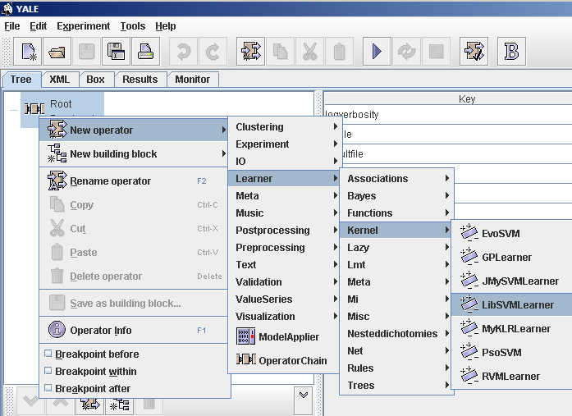
Task: Choose JMySVMLearner operator
Action: pyautogui.click(x=511, y=281)
